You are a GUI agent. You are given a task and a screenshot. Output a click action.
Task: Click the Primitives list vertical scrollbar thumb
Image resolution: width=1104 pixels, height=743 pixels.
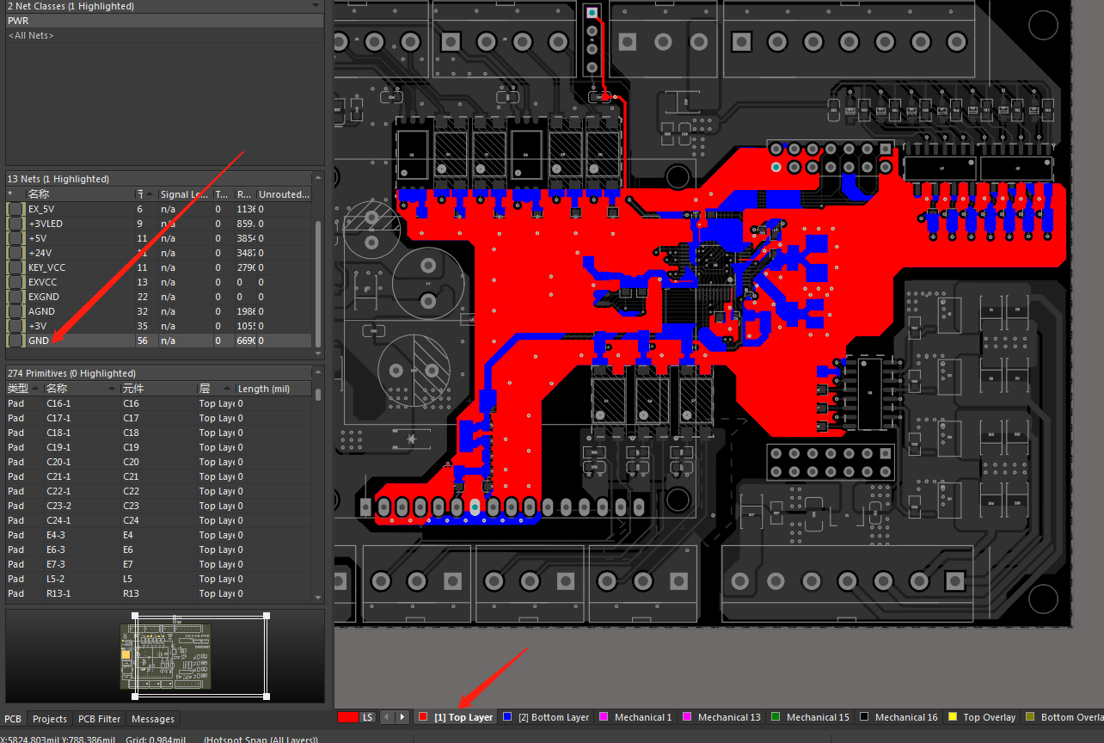(319, 395)
